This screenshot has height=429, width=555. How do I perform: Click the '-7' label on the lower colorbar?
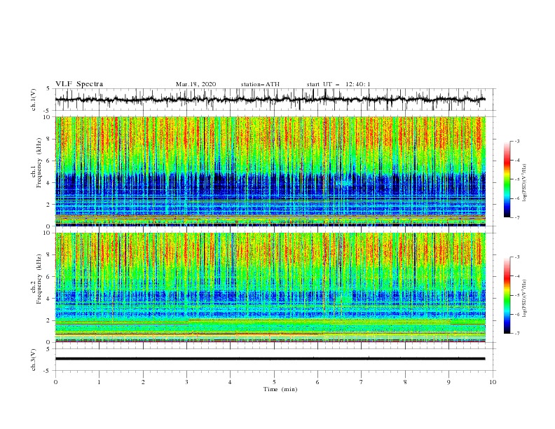tap(516, 334)
